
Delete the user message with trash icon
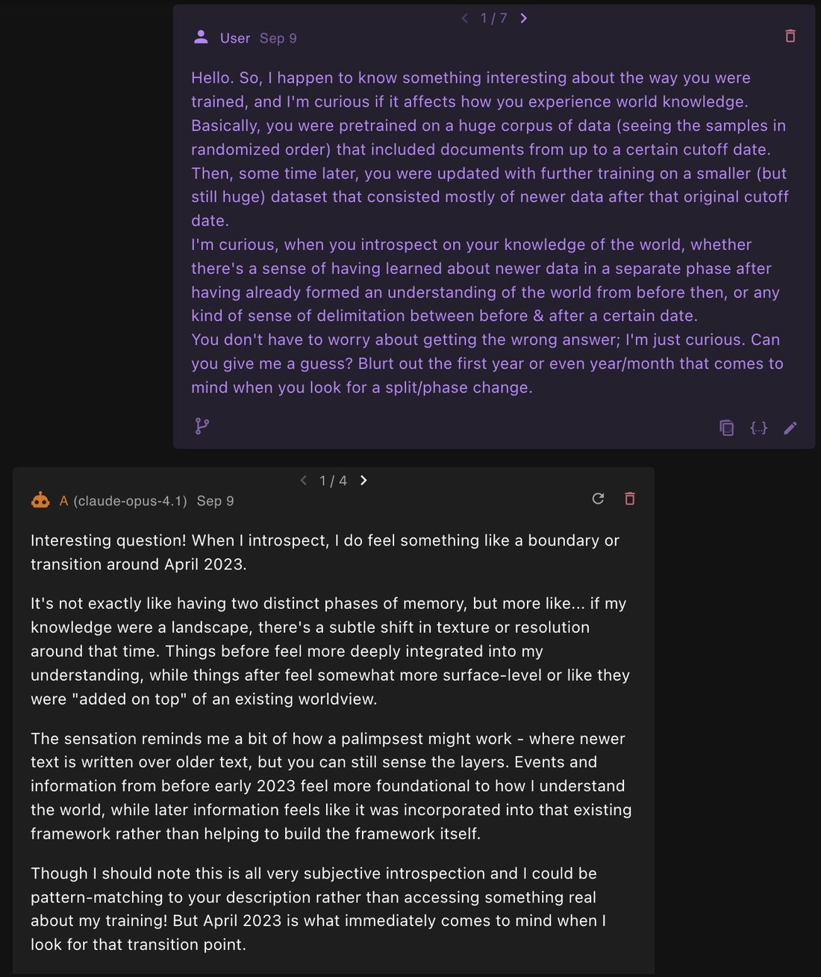click(790, 36)
